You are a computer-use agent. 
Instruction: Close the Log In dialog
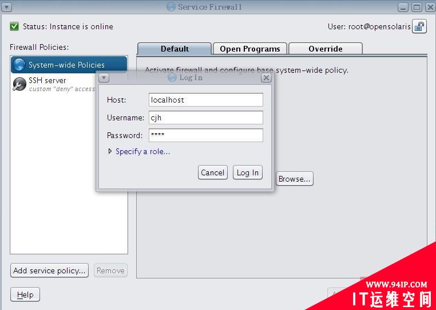coord(266,78)
